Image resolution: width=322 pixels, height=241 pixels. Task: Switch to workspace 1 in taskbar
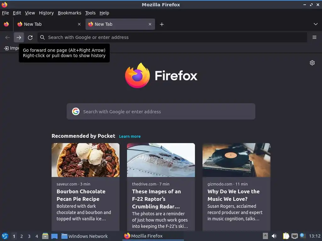coord(14,236)
